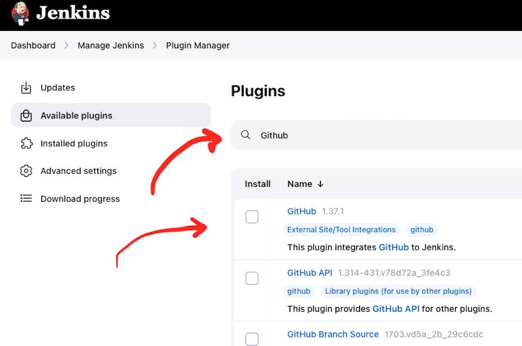The width and height of the screenshot is (522, 346).
Task: Check the install checkbox for GitHub Branch Source
Action: pyautogui.click(x=252, y=339)
